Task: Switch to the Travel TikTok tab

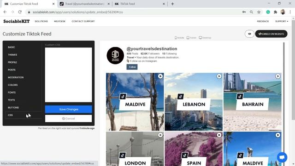Action: point(85,4)
